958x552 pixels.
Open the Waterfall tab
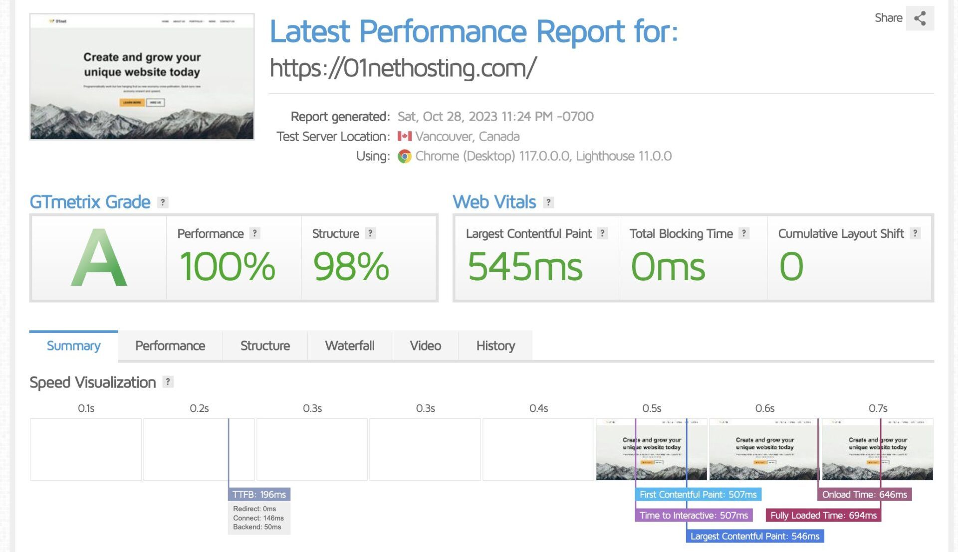click(350, 346)
